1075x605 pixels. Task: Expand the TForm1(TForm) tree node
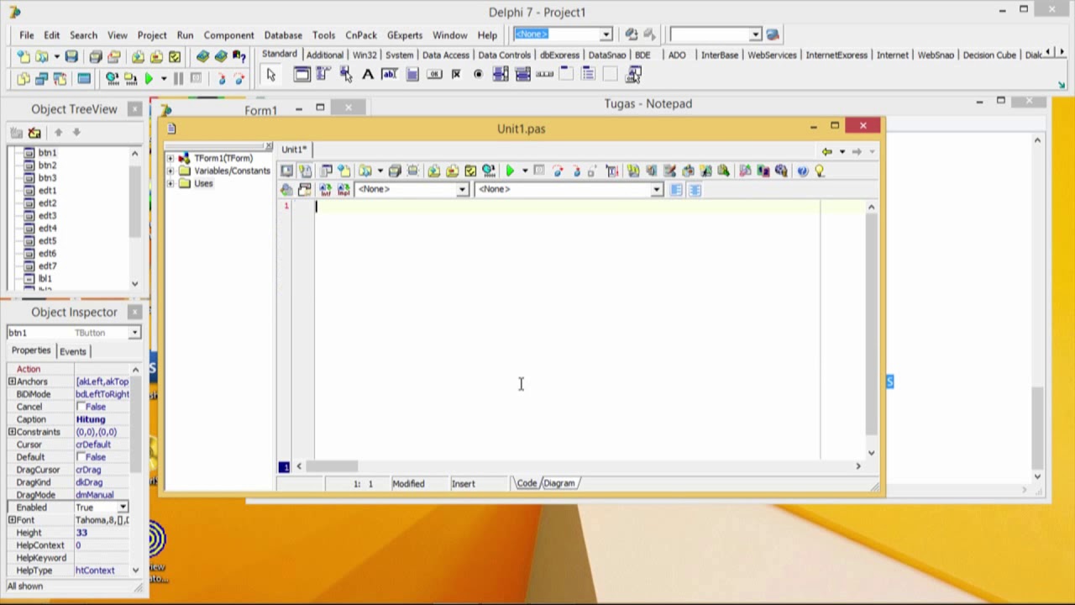(x=170, y=158)
